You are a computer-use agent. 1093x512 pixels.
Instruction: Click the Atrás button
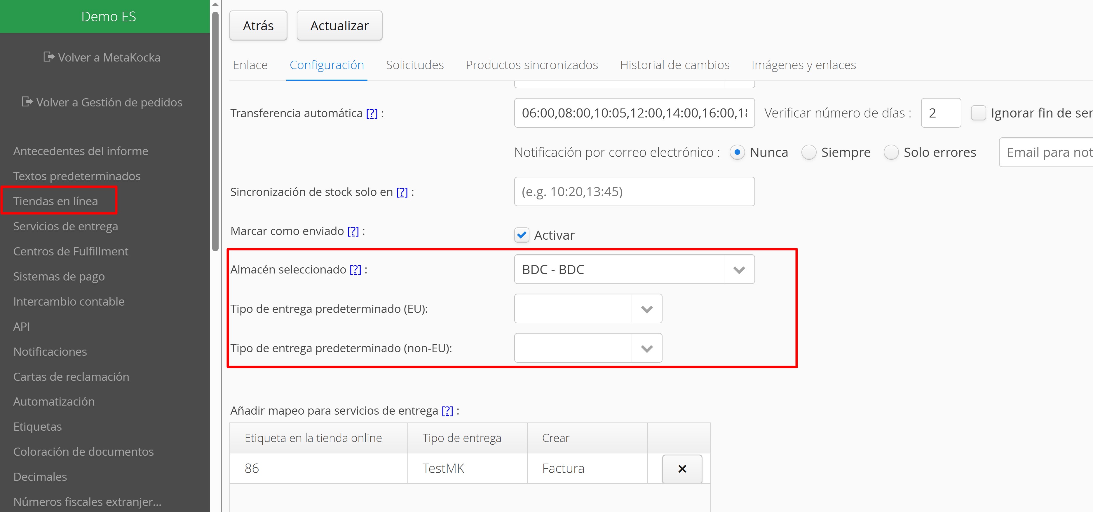tap(258, 25)
